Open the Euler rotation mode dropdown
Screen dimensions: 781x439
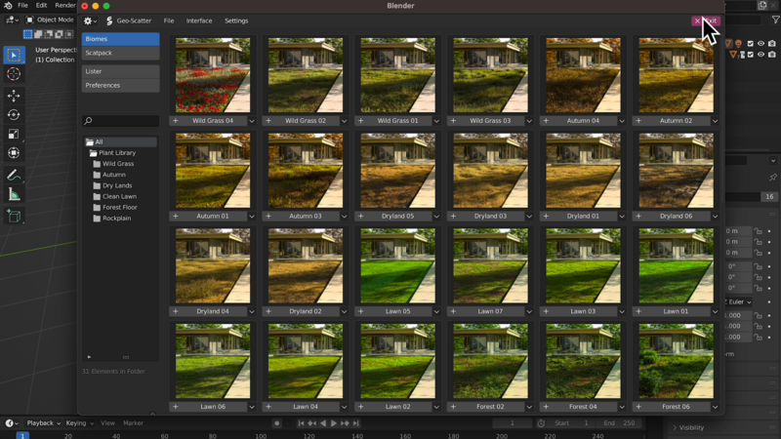[x=738, y=301]
